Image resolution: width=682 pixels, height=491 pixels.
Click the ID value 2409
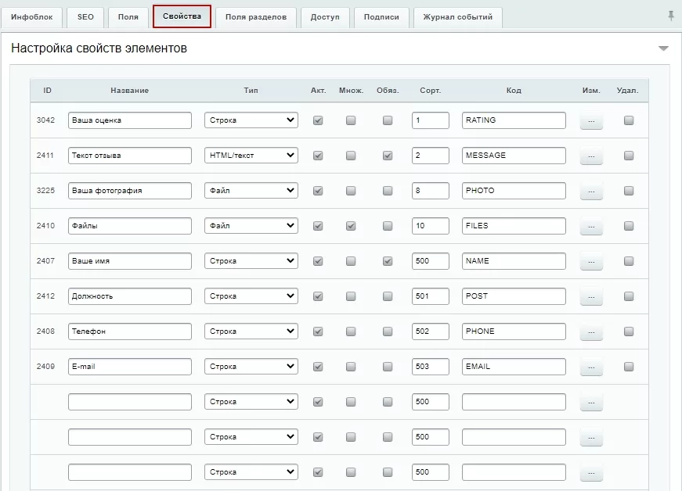click(x=45, y=367)
